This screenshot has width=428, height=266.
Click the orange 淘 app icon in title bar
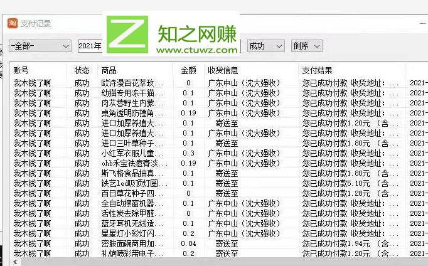point(13,23)
